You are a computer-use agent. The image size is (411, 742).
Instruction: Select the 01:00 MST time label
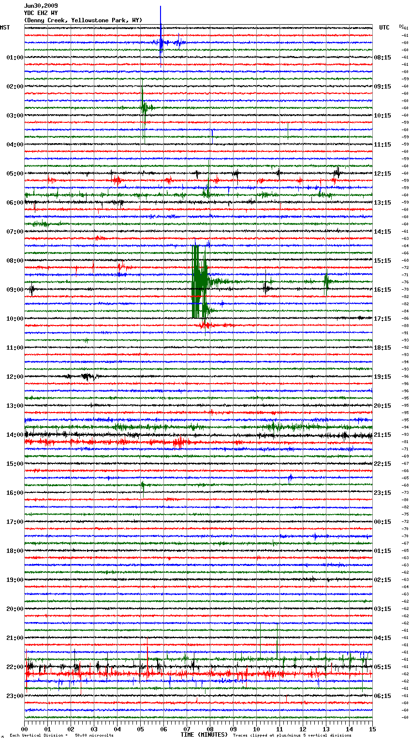click(x=15, y=58)
